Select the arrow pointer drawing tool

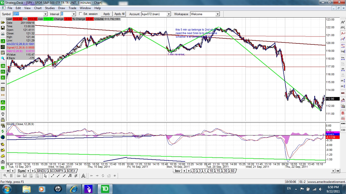click(45, 176)
